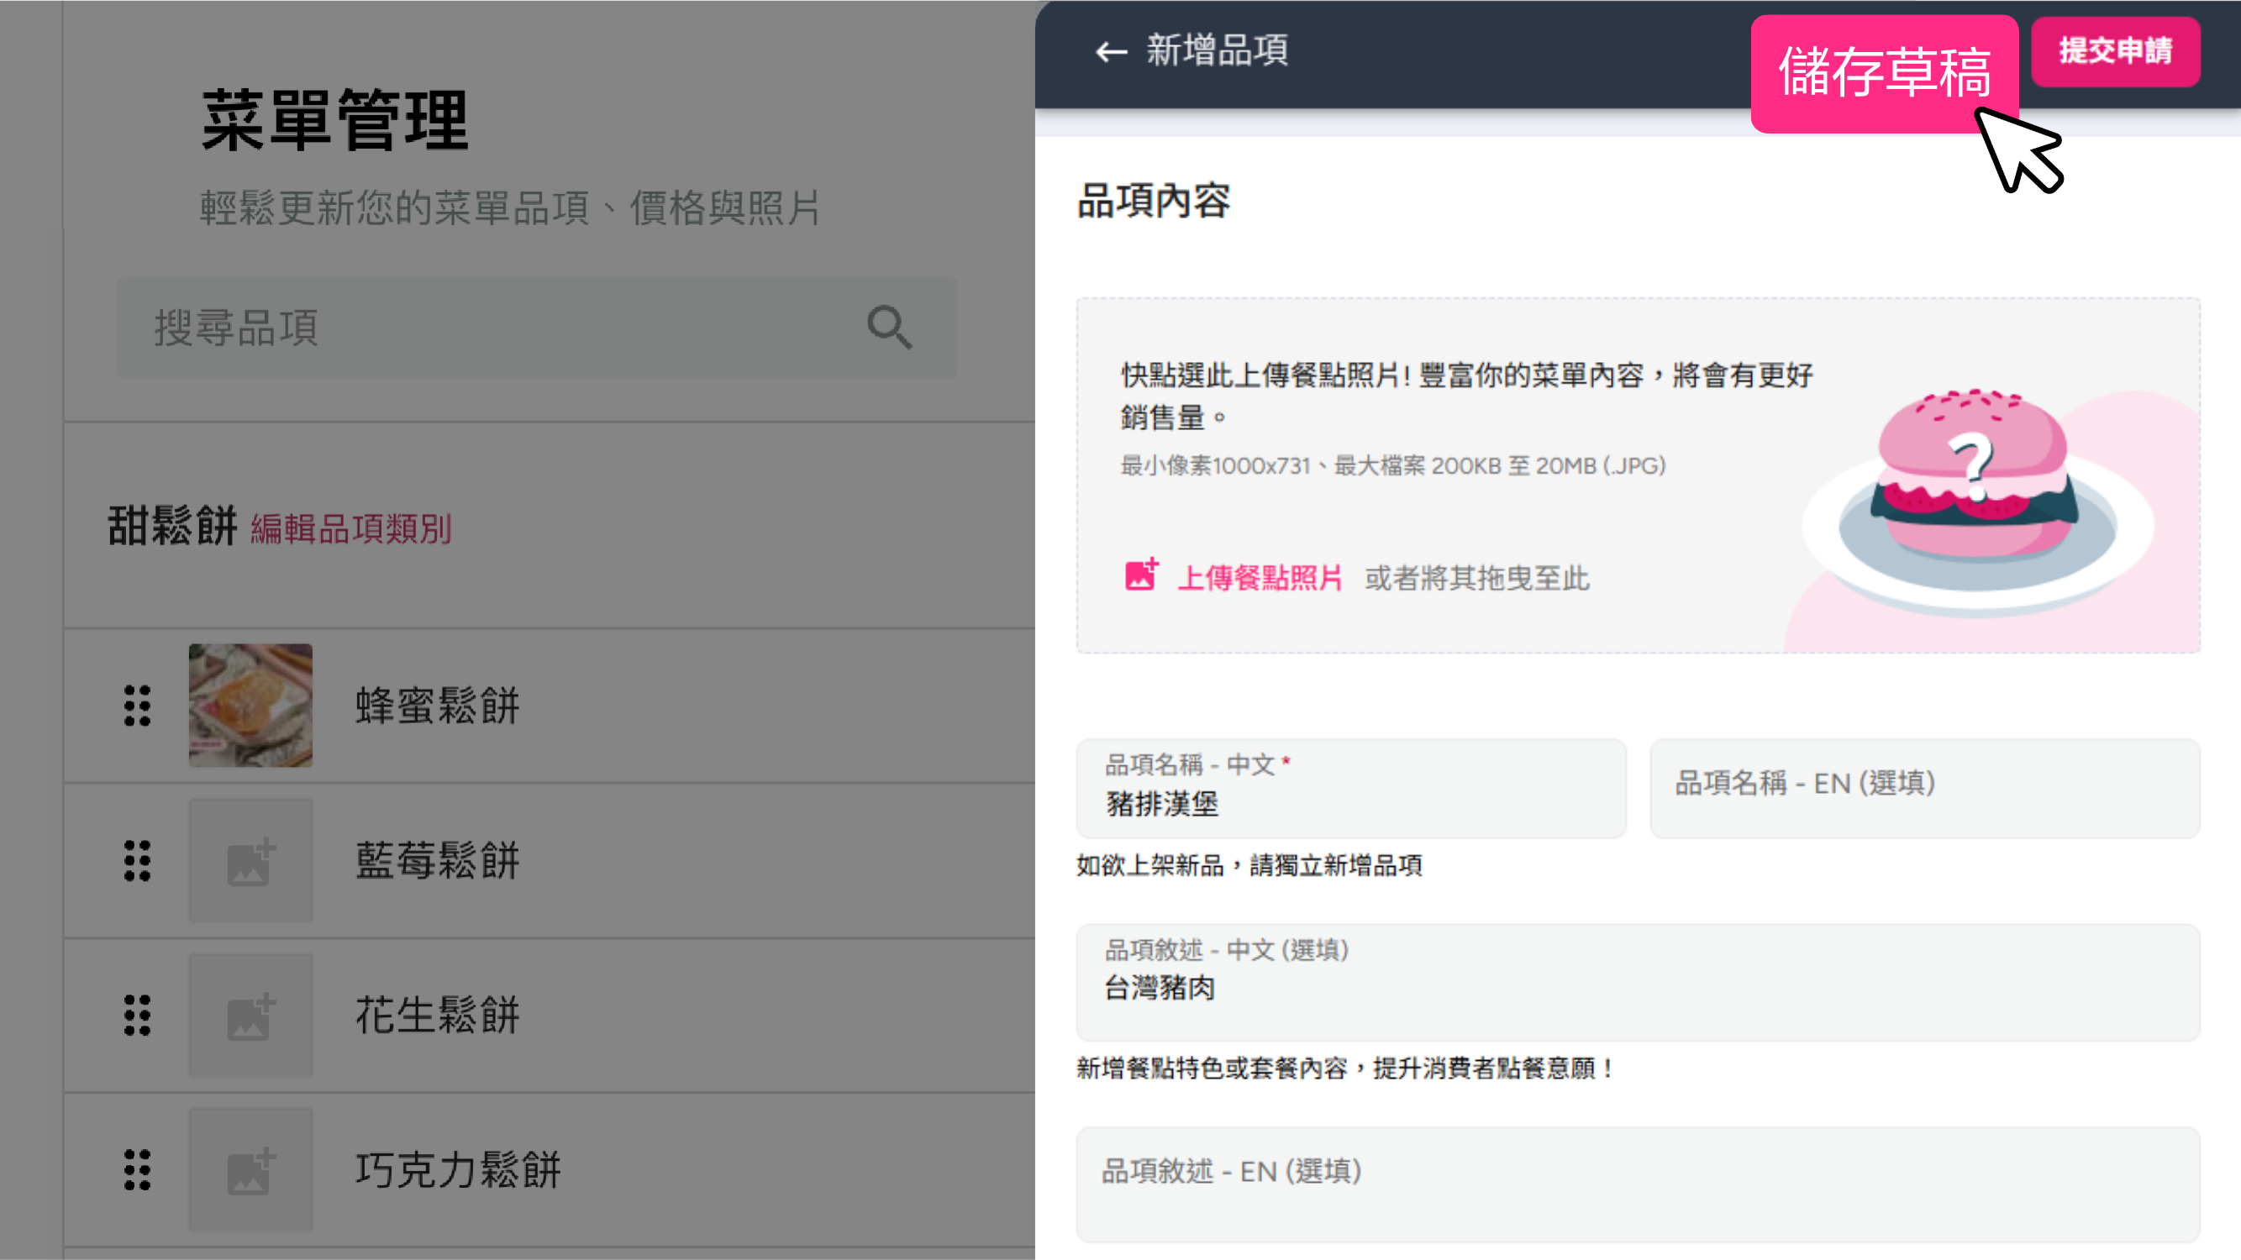The width and height of the screenshot is (2241, 1260).
Task: Click the 品項名稱 - EN field
Action: tap(1924, 790)
